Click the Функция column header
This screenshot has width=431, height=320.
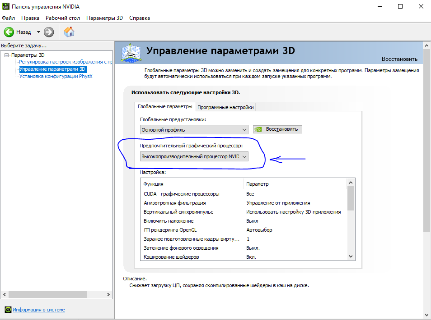tap(192, 184)
